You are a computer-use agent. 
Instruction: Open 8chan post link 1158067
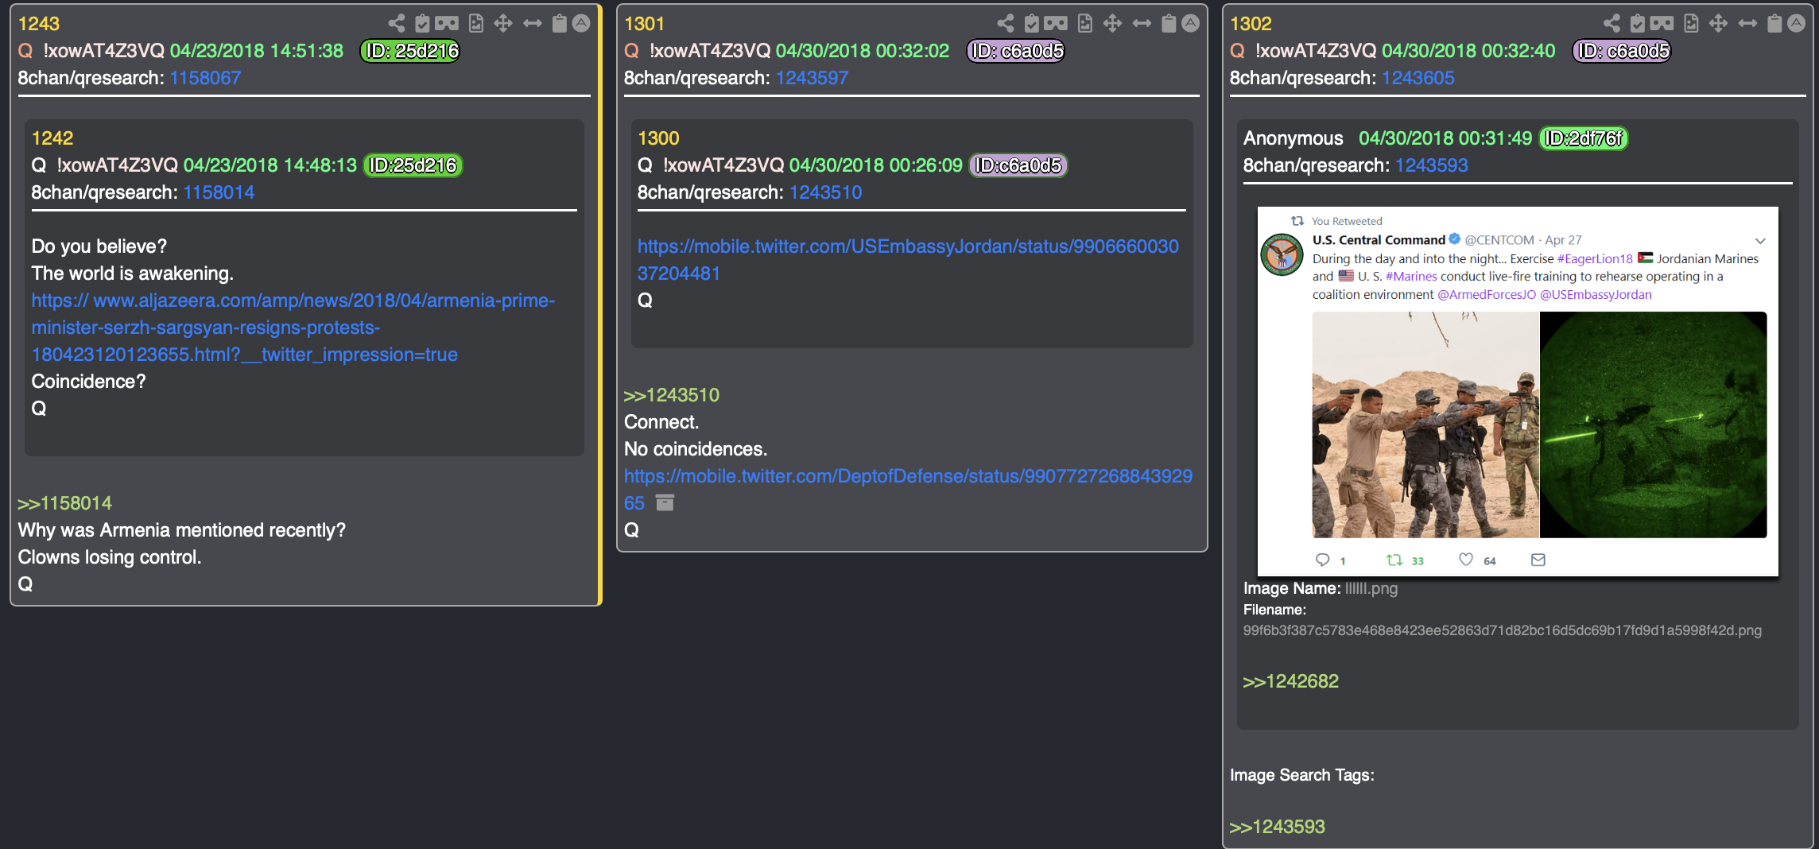(205, 78)
